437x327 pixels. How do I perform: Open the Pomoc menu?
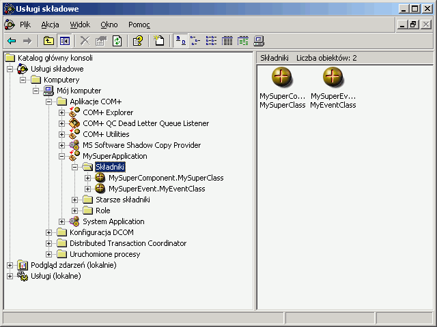coord(139,25)
